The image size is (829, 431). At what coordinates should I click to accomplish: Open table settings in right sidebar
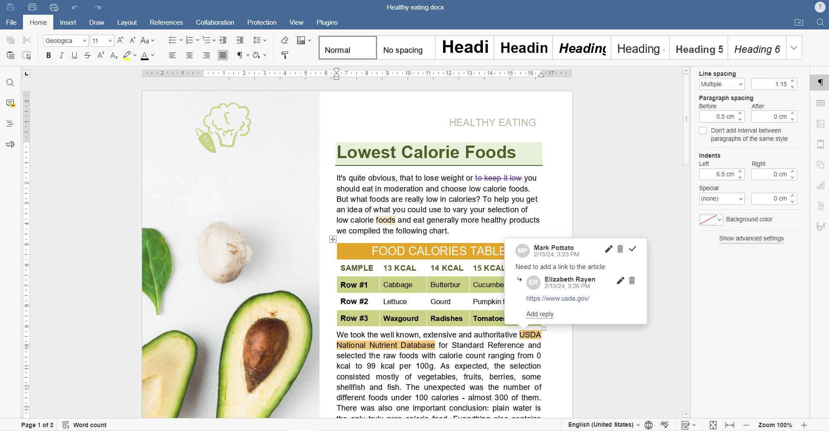pyautogui.click(x=820, y=103)
